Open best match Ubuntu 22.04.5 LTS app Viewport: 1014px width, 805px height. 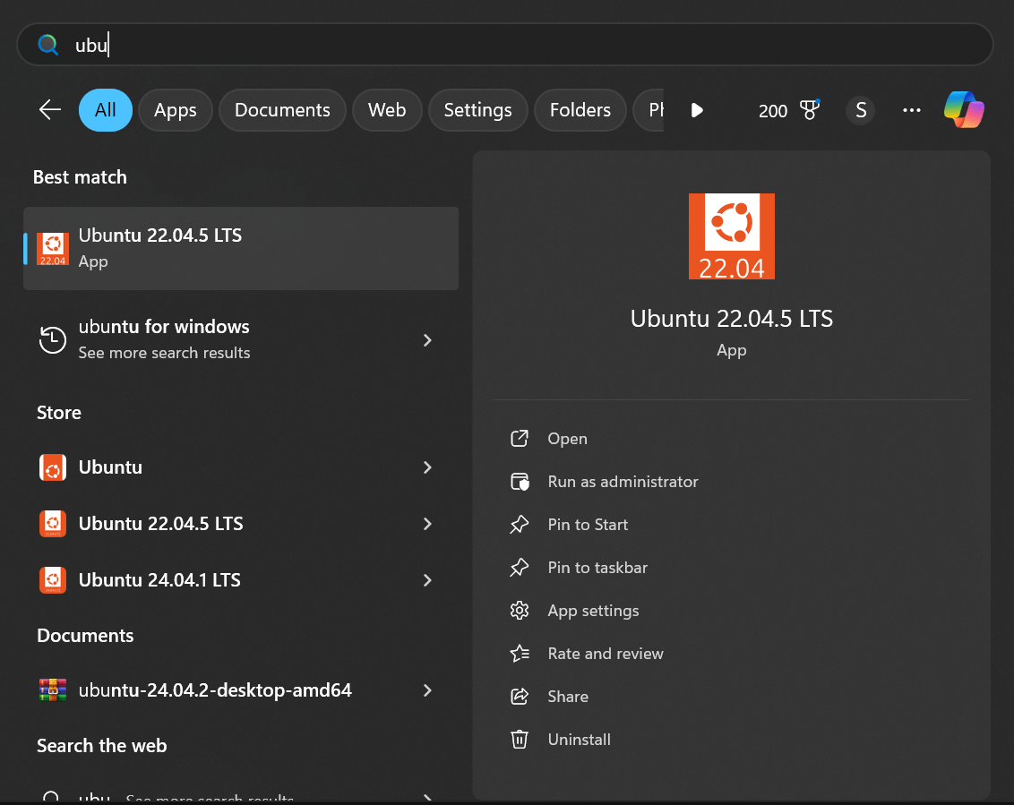point(241,248)
